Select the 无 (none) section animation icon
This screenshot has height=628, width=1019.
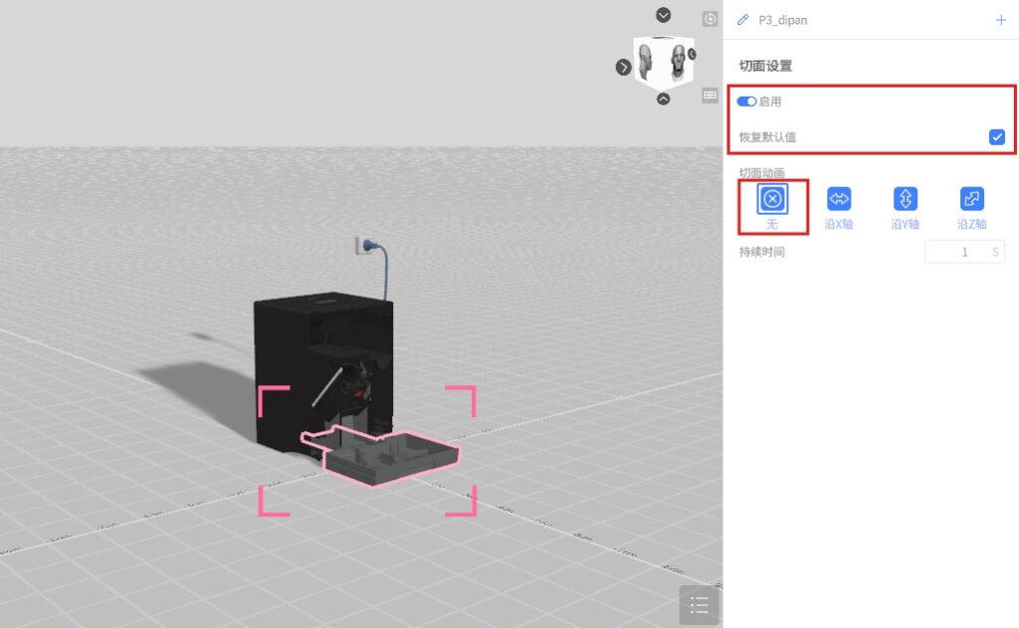pyautogui.click(x=772, y=199)
